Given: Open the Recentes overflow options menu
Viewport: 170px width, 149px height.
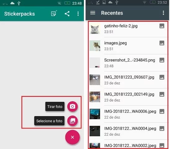Looking at the screenshot, I should click(x=163, y=13).
